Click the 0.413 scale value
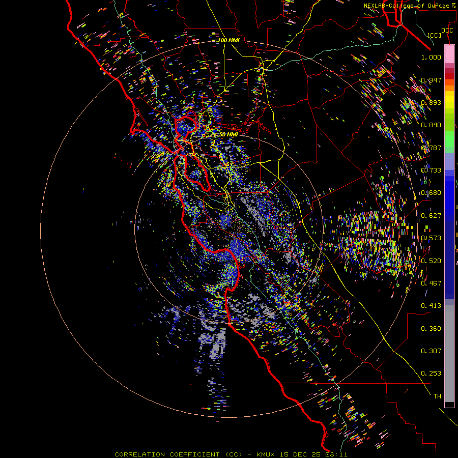This screenshot has height=458, width=458. [431, 306]
